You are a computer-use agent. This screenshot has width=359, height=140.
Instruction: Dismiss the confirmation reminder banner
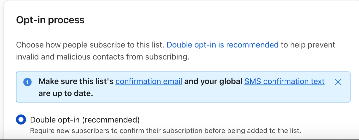coord(338,82)
